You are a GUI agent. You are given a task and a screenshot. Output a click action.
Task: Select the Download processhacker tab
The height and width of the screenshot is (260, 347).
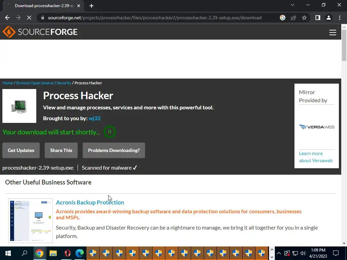[43, 6]
